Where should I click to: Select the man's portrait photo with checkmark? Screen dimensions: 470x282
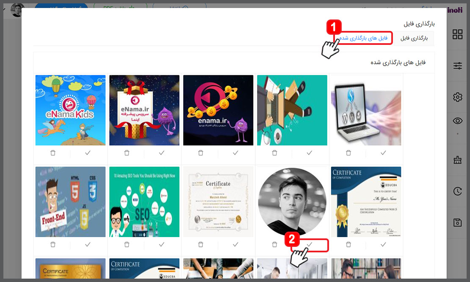tap(310, 244)
